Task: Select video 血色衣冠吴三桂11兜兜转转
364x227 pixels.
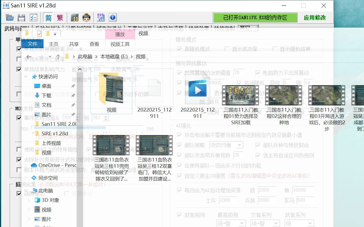Action: tap(111, 158)
